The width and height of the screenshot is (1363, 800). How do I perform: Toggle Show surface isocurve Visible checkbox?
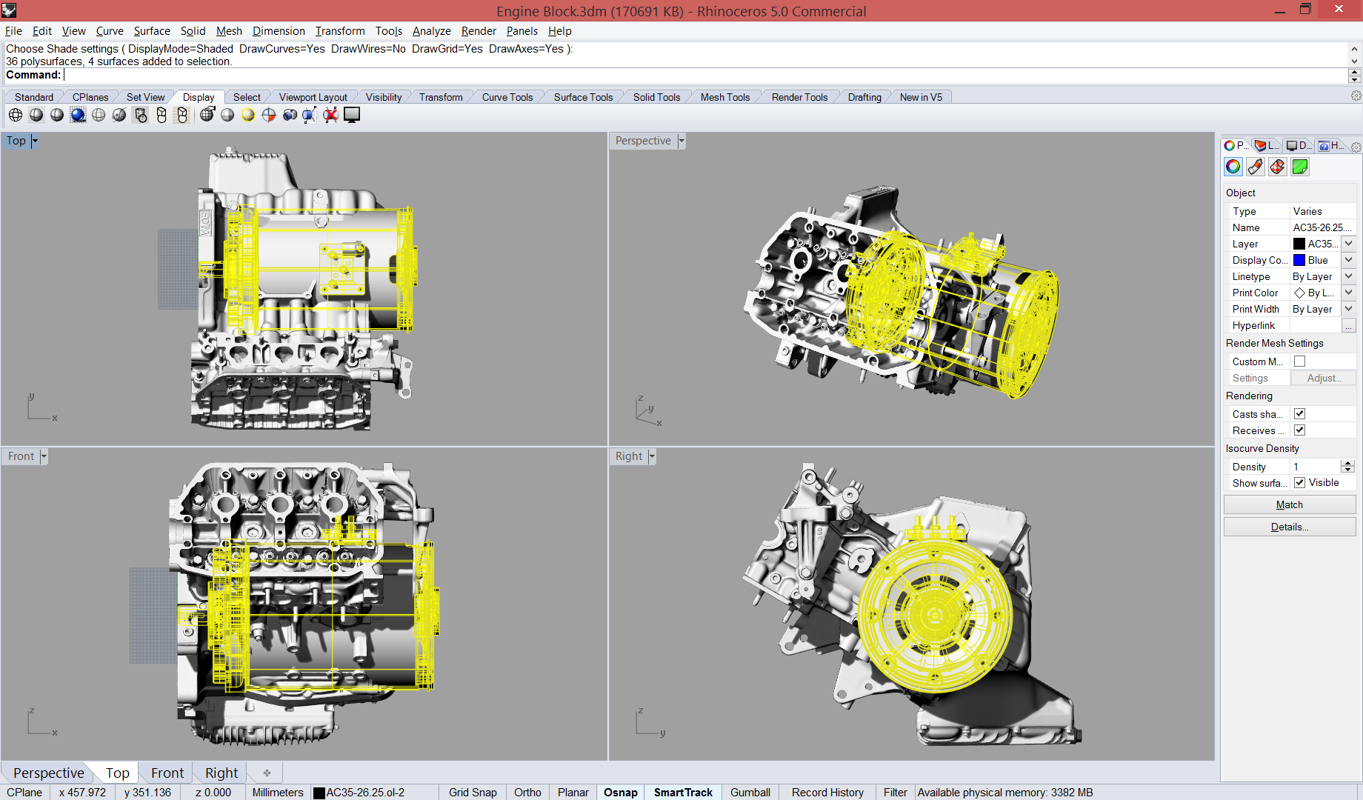click(x=1299, y=483)
